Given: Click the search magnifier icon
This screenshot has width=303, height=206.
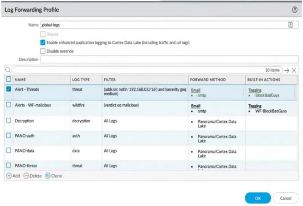Looking at the screenshot, I should pyautogui.click(x=8, y=70).
